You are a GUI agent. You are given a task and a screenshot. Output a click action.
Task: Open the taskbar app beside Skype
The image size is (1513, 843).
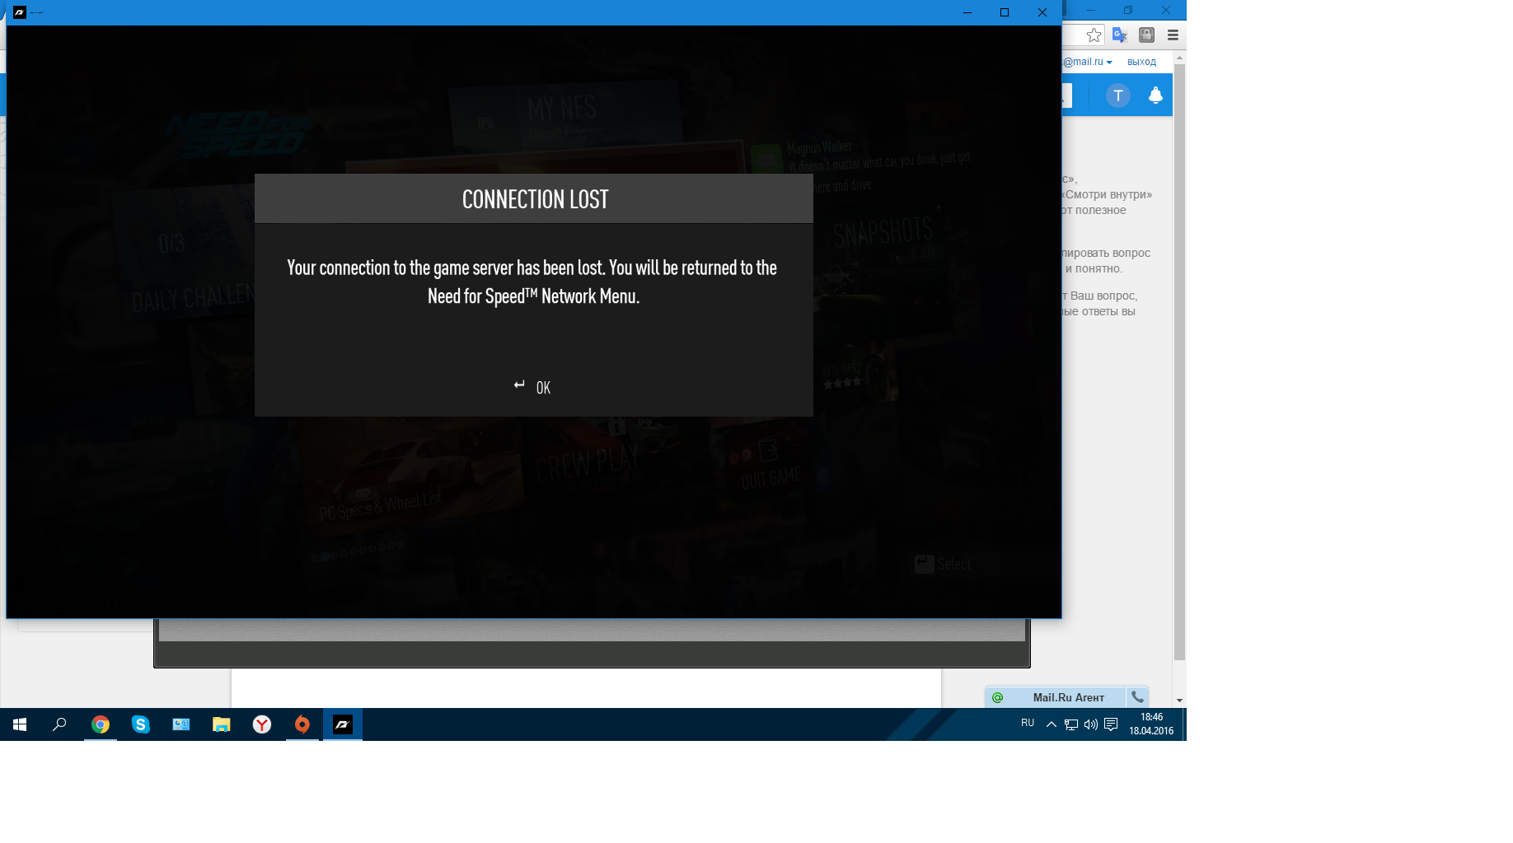point(181,724)
